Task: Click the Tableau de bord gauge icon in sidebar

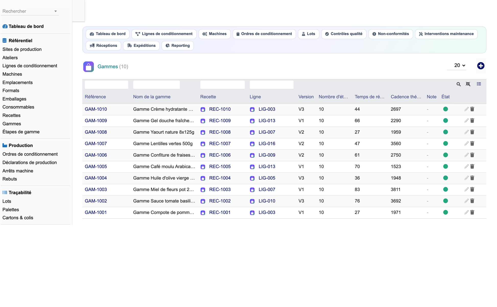Action: coord(5,26)
